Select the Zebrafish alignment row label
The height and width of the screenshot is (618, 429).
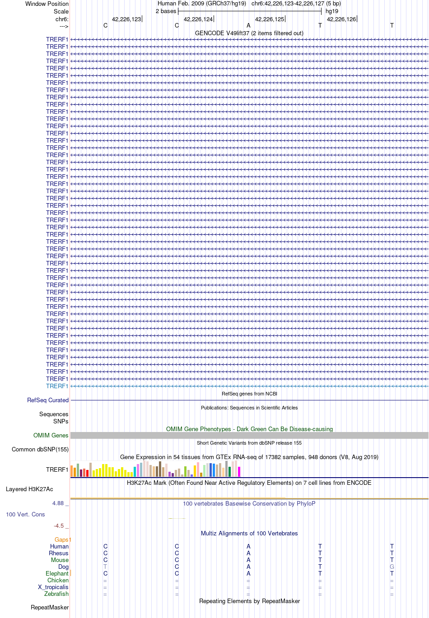pos(56,594)
